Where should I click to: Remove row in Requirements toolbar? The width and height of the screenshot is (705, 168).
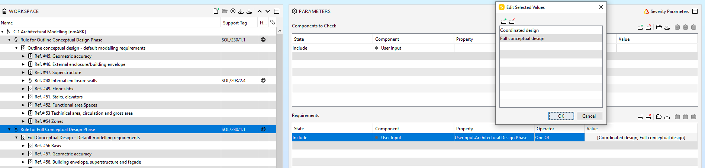coord(648,117)
